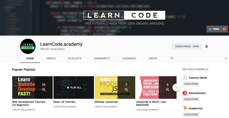This screenshot has width=229, height=118.
Task: Subscribe to thenewboston
Action: (x=191, y=99)
